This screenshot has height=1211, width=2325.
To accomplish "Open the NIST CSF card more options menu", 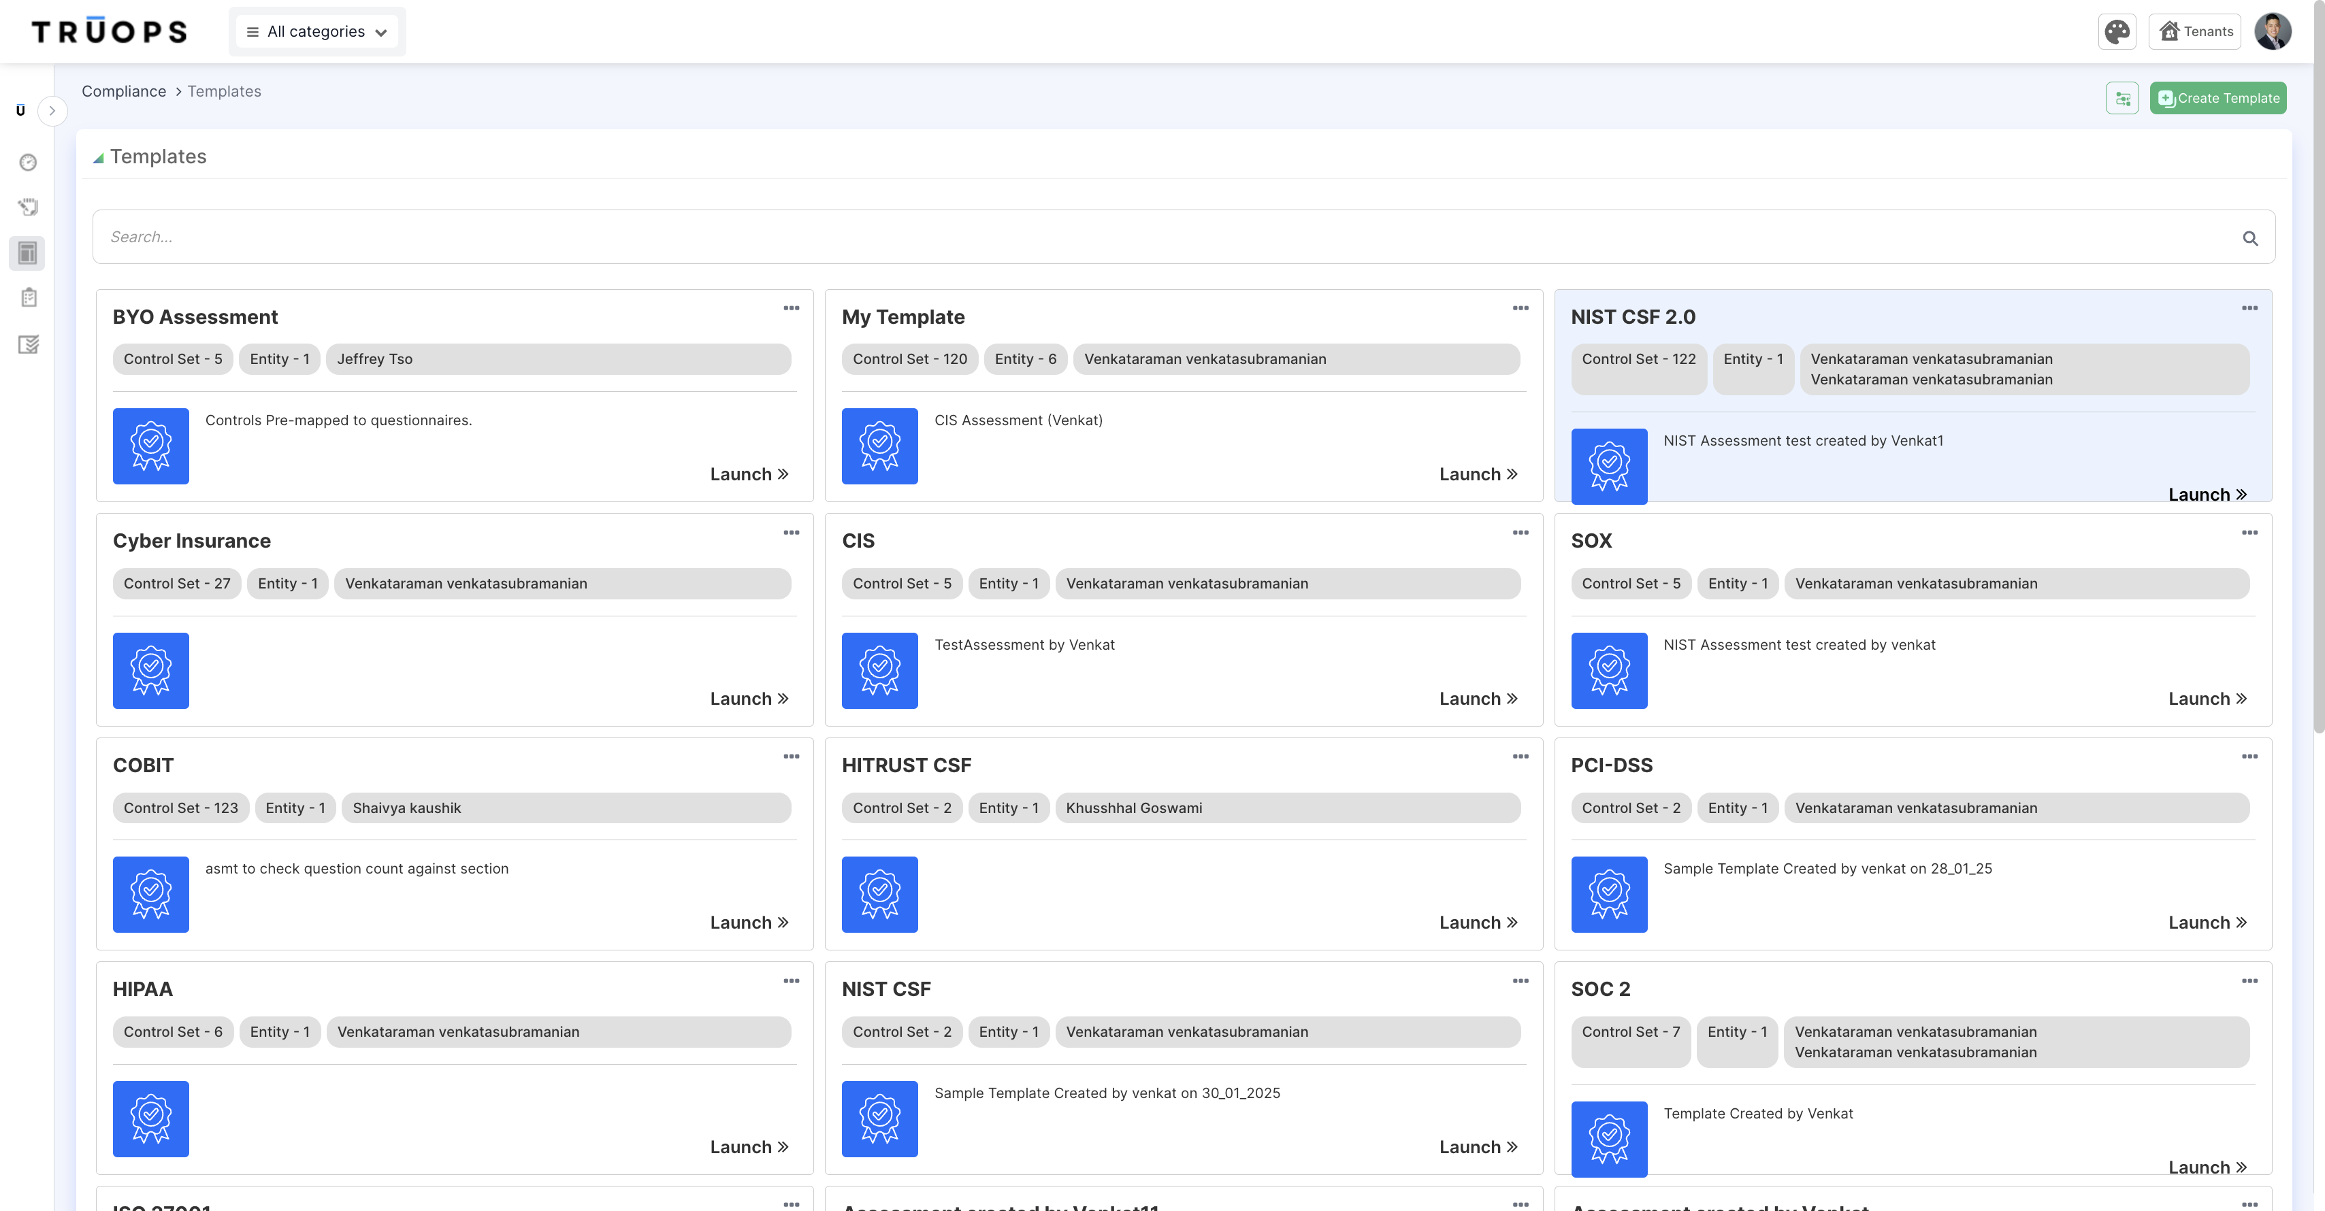I will point(1521,981).
